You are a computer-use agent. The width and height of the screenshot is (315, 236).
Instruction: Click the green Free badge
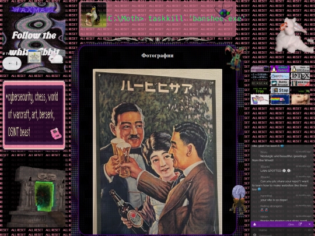coord(260,90)
